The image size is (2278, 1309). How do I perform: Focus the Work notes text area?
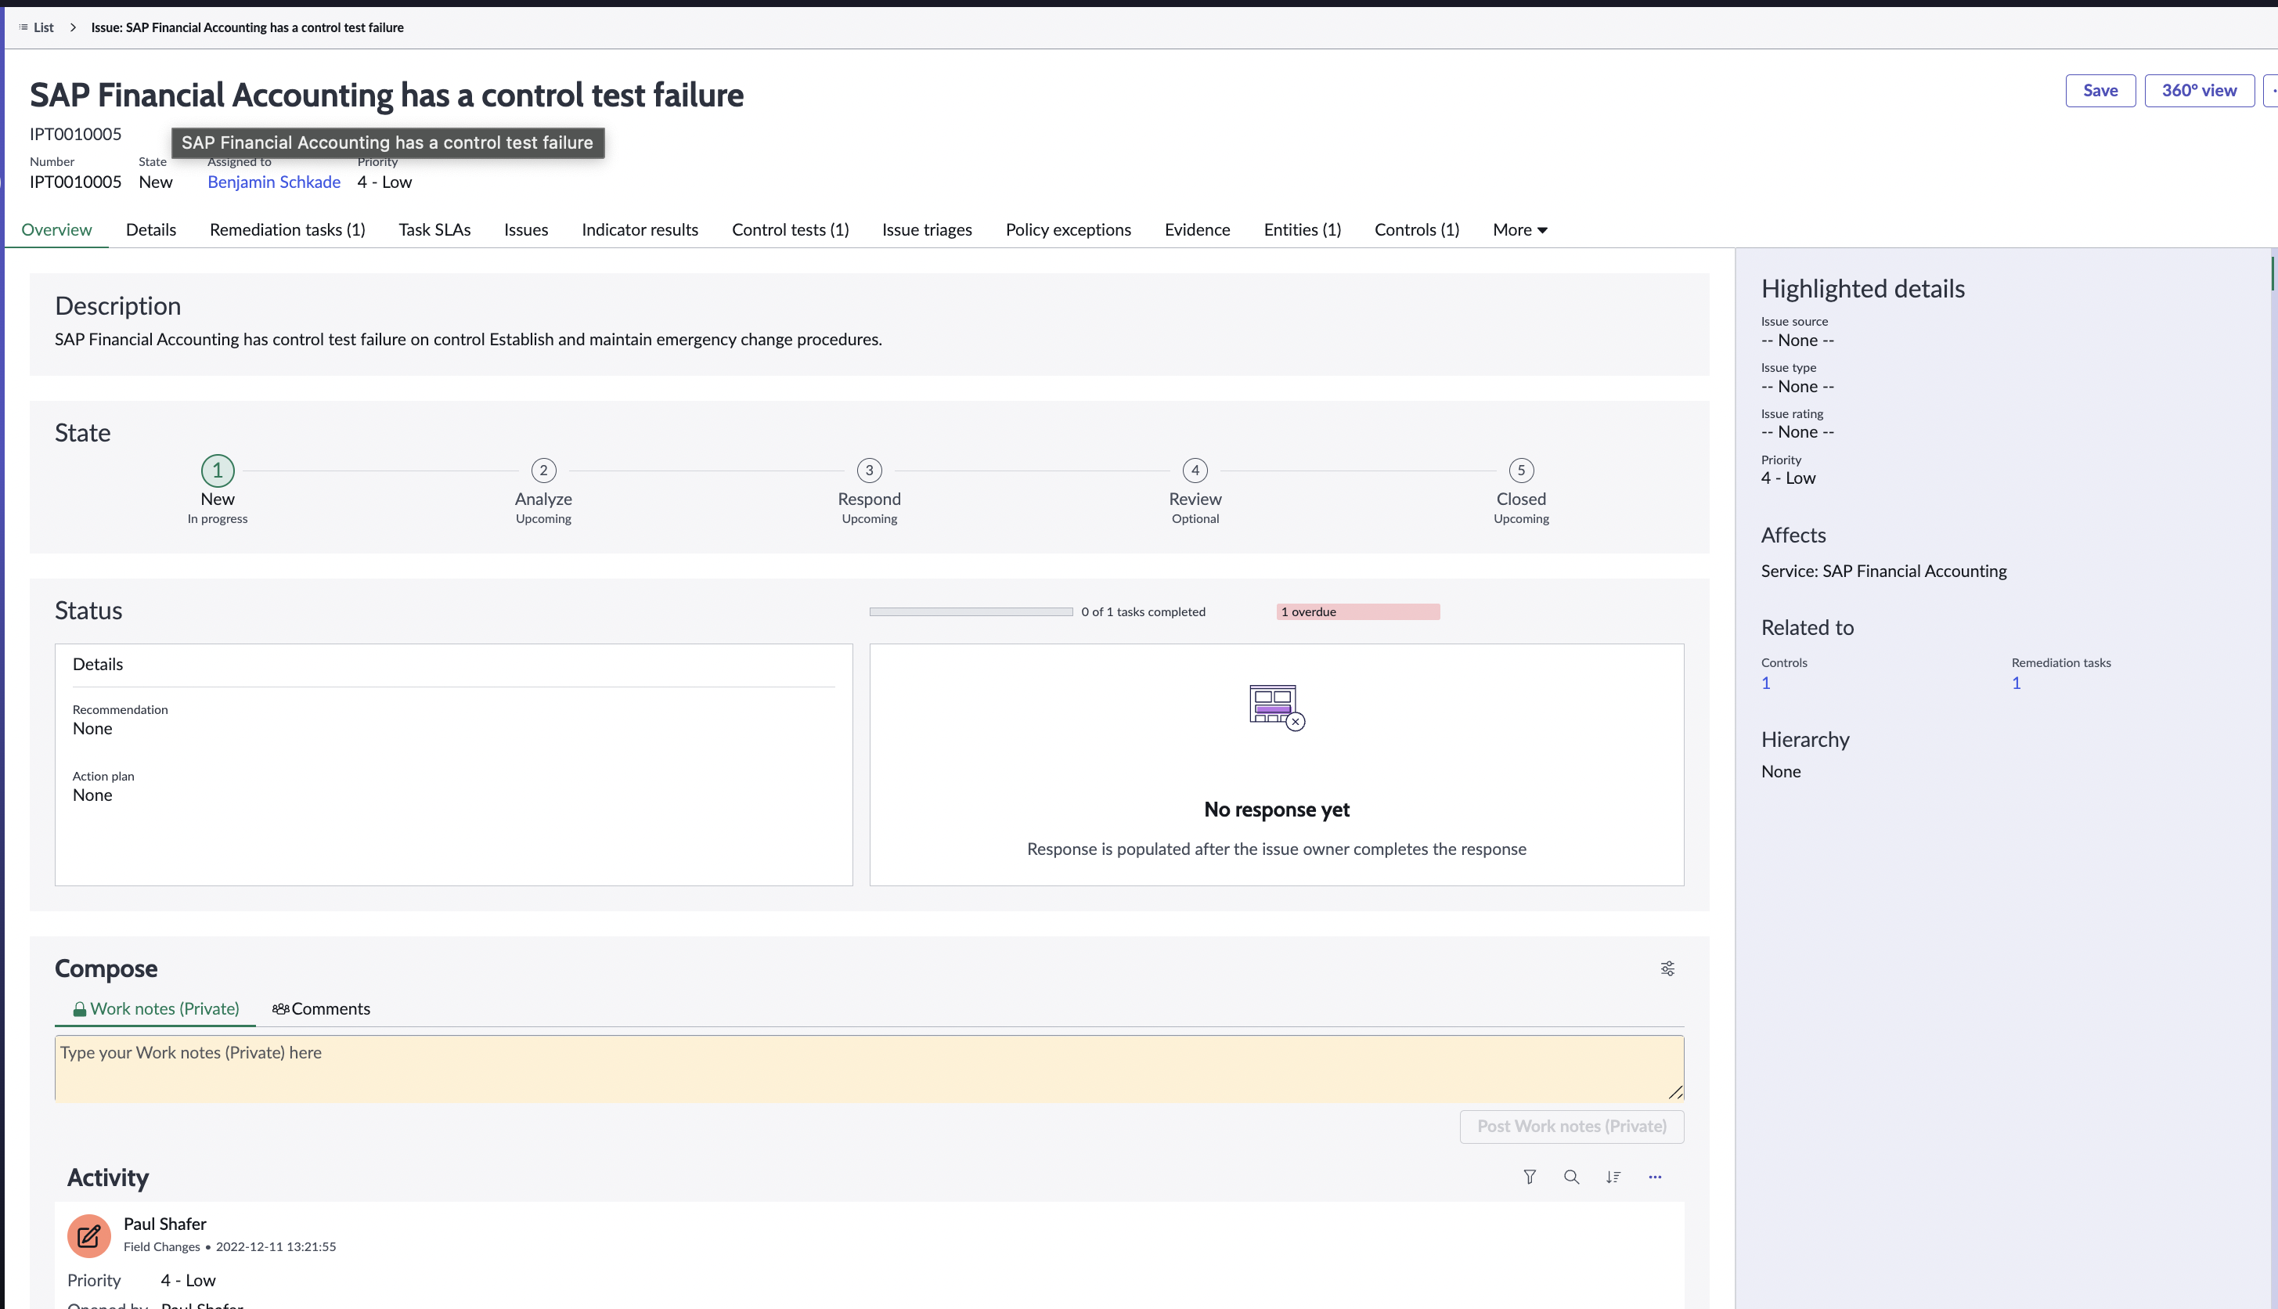click(x=869, y=1068)
